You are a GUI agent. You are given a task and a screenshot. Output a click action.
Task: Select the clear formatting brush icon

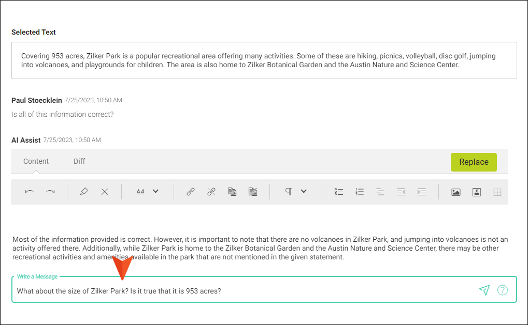[83, 192]
